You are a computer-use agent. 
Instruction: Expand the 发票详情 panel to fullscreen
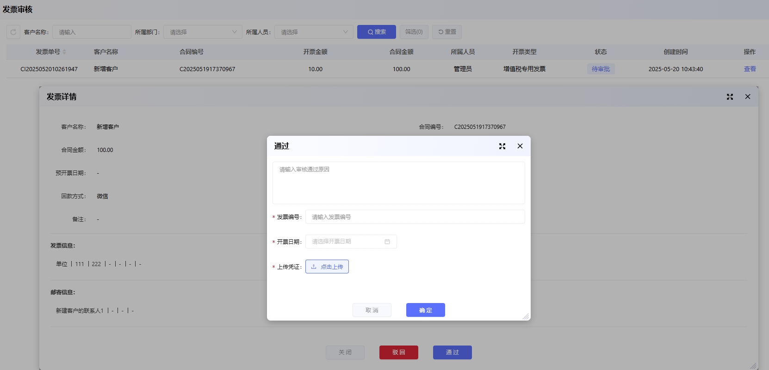pos(730,97)
